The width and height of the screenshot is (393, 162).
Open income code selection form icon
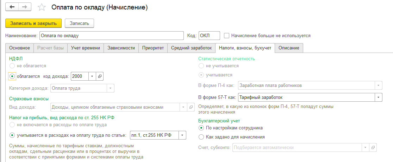click(x=100, y=76)
